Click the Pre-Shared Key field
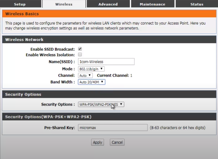 113,128
